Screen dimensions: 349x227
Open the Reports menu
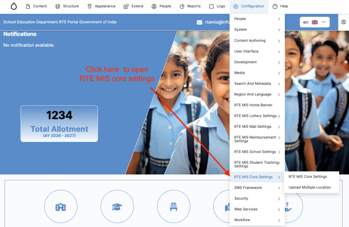point(190,6)
